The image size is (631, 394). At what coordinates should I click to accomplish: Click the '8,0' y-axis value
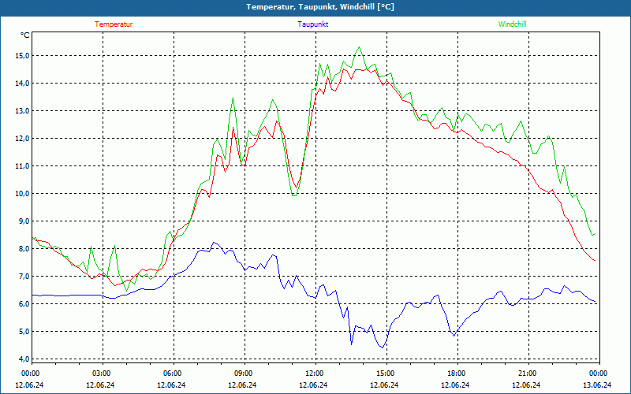point(24,248)
